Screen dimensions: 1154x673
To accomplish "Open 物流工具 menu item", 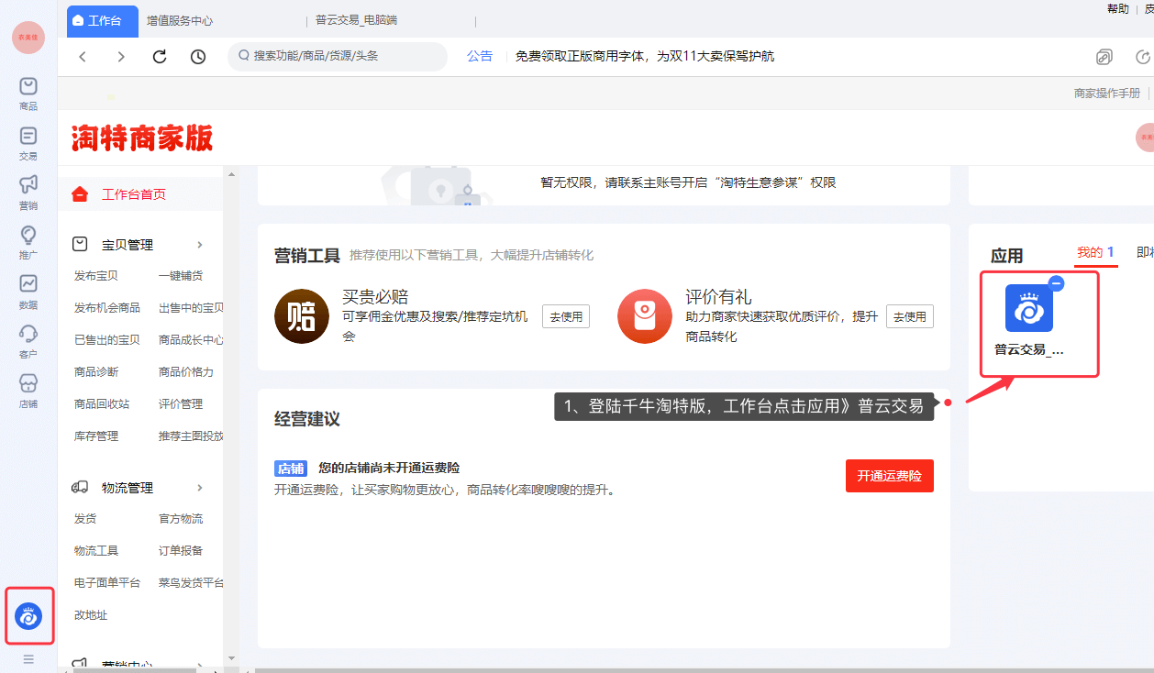I will 96,551.
